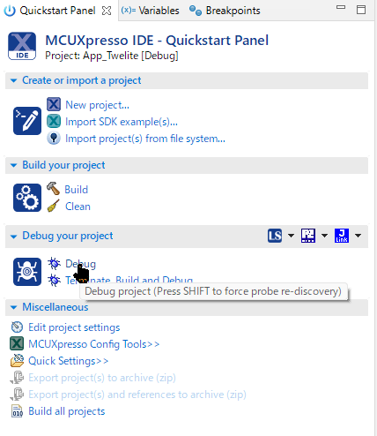Image resolution: width=377 pixels, height=436 pixels.
Task: Choose Build all projects
Action: point(66,411)
